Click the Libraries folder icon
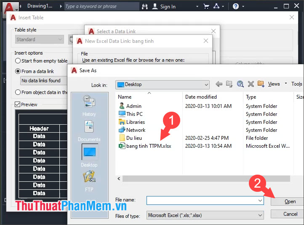Image resolution: width=304 pixels, height=225 pixels. [122, 122]
